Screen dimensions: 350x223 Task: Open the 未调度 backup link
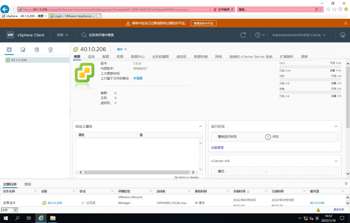pyautogui.click(x=138, y=78)
